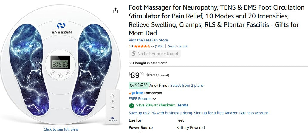Click the remote control in product photo
Viewport: 308px width, 133px height.
click(112, 107)
